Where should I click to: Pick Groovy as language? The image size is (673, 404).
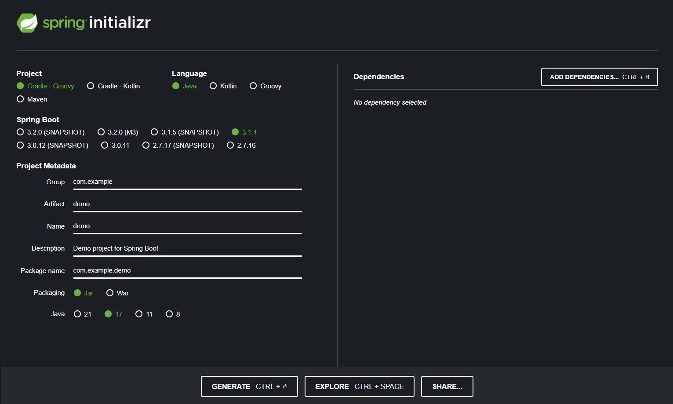click(265, 86)
